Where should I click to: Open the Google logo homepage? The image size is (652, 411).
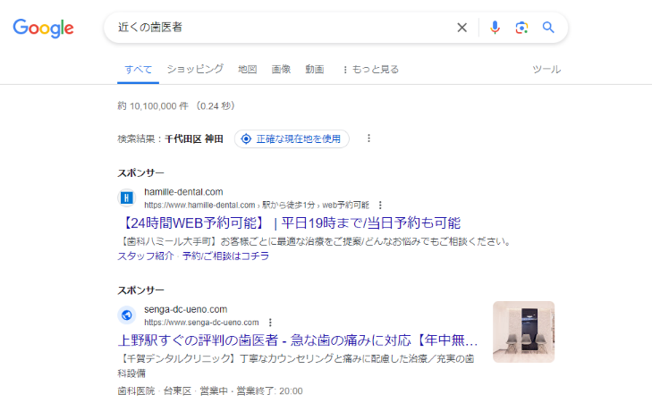click(x=43, y=28)
